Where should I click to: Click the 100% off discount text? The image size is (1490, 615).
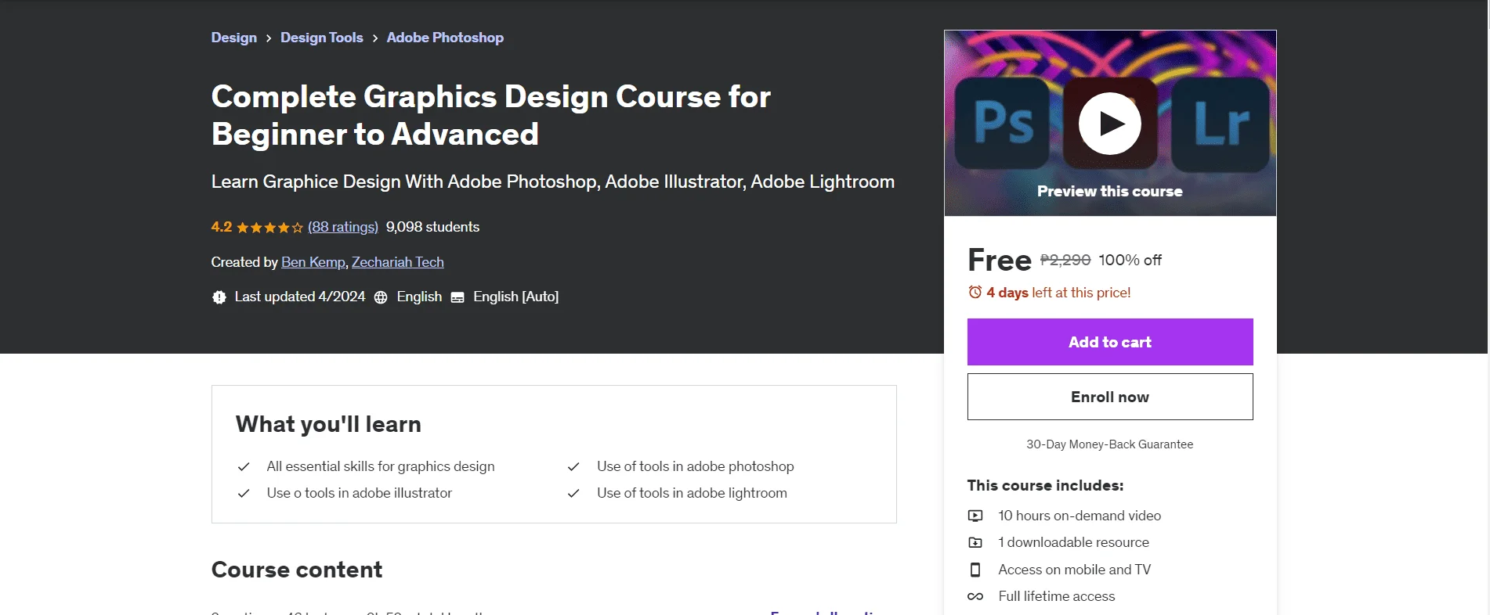tap(1130, 260)
